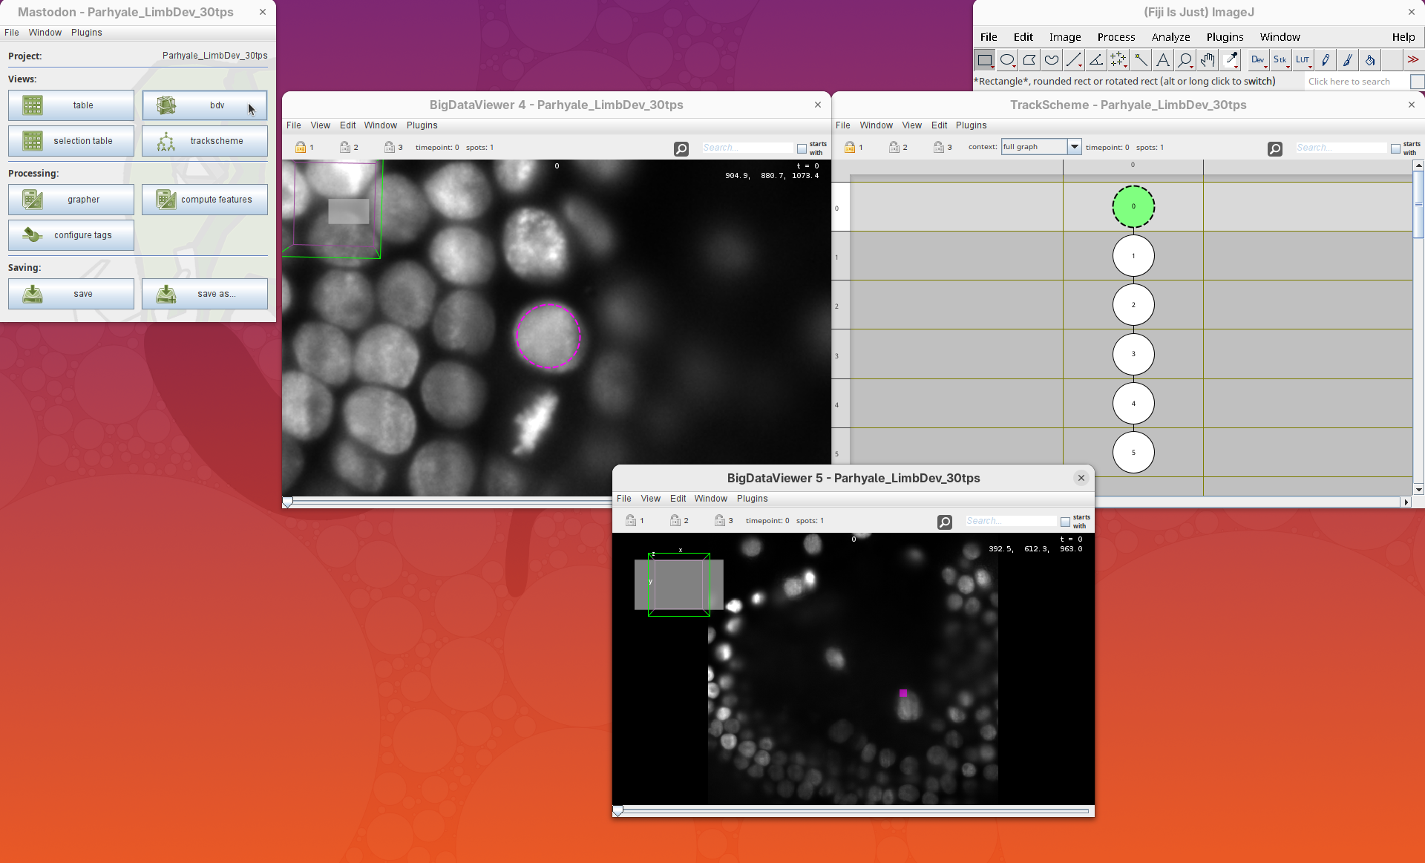Toggle lock 1 in BigDataViewer 4

301,148
